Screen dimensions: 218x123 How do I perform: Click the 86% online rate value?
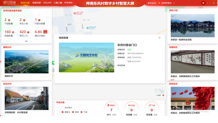tap(109, 115)
